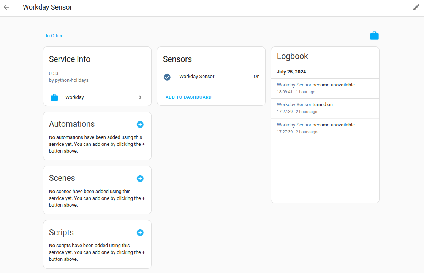Open the In Office area link
Viewport: 424px width, 273px height.
[x=54, y=35]
